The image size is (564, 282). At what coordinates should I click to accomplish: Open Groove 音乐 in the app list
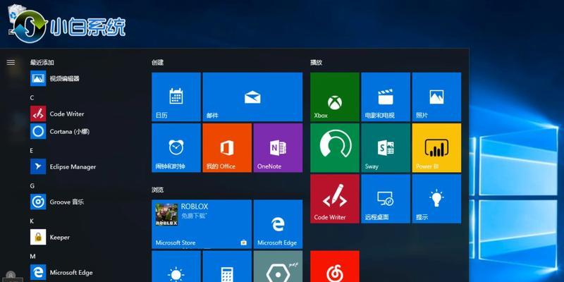57,202
